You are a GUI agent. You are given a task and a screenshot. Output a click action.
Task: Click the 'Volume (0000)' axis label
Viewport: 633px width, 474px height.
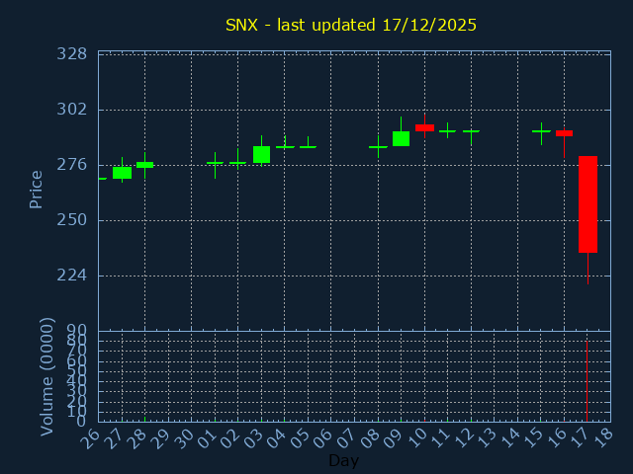point(46,376)
